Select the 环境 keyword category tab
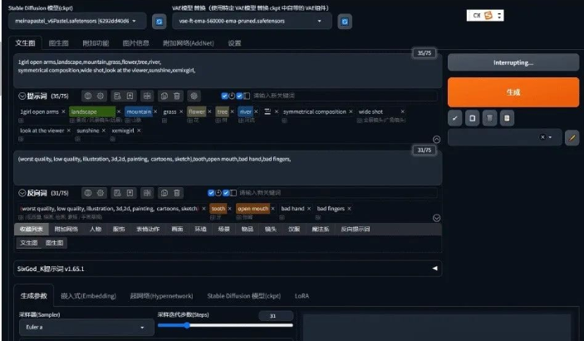The height and width of the screenshot is (341, 584). (x=200, y=229)
